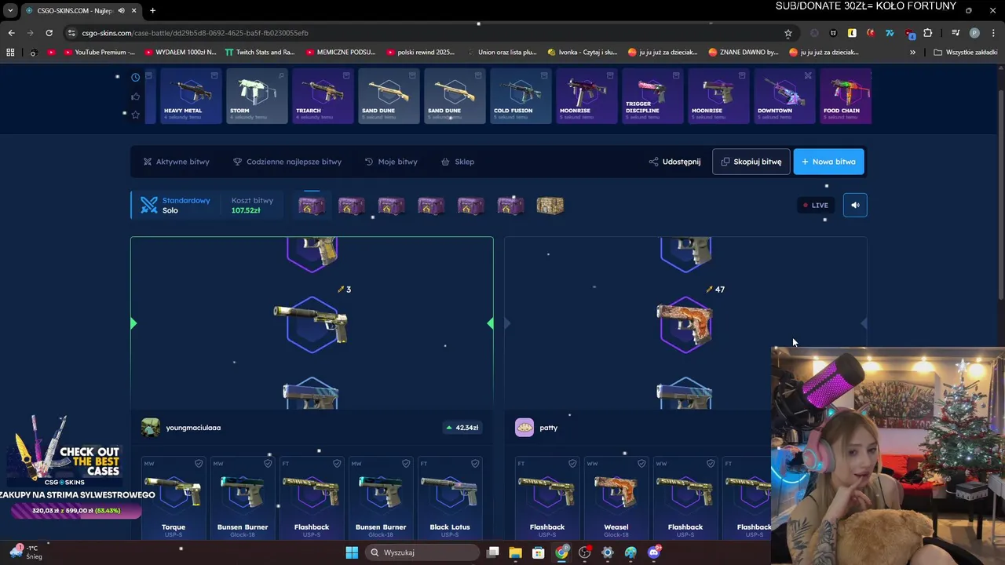The width and height of the screenshot is (1005, 565).
Task: Toggle the LIVE indicator
Action: [815, 205]
